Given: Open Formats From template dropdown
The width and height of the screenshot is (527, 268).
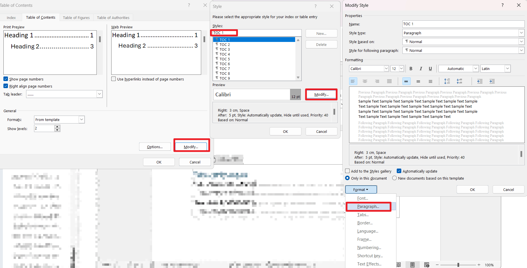Looking at the screenshot, I should tap(81, 120).
